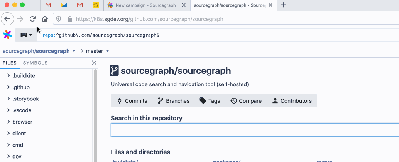Select the .github folder name

click(x=21, y=87)
